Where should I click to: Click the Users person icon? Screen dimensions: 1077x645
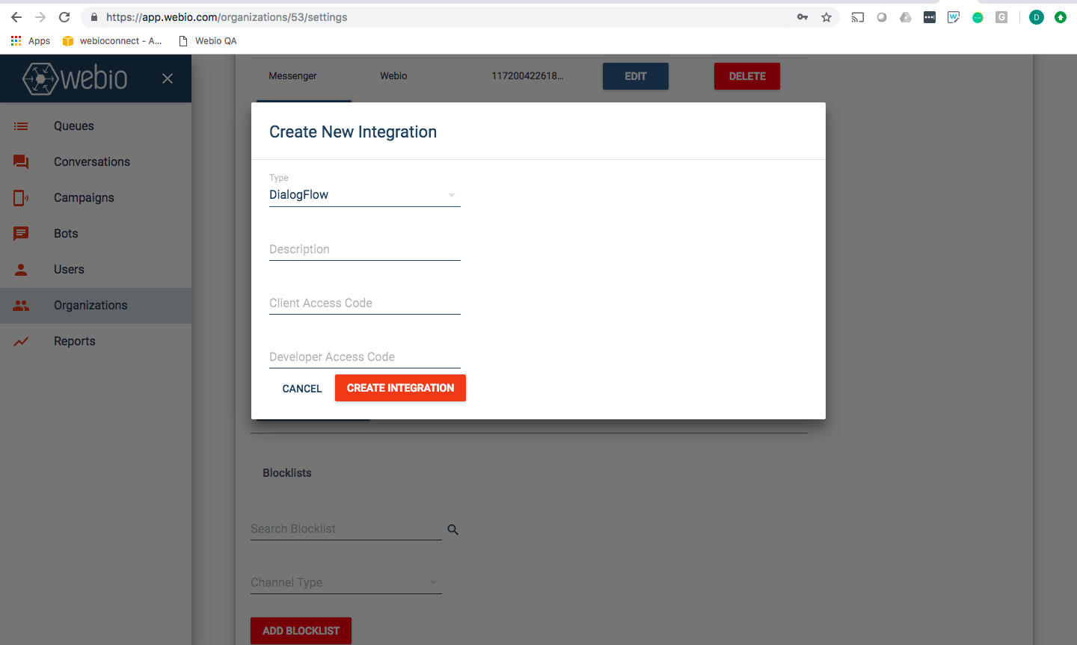[21, 270]
